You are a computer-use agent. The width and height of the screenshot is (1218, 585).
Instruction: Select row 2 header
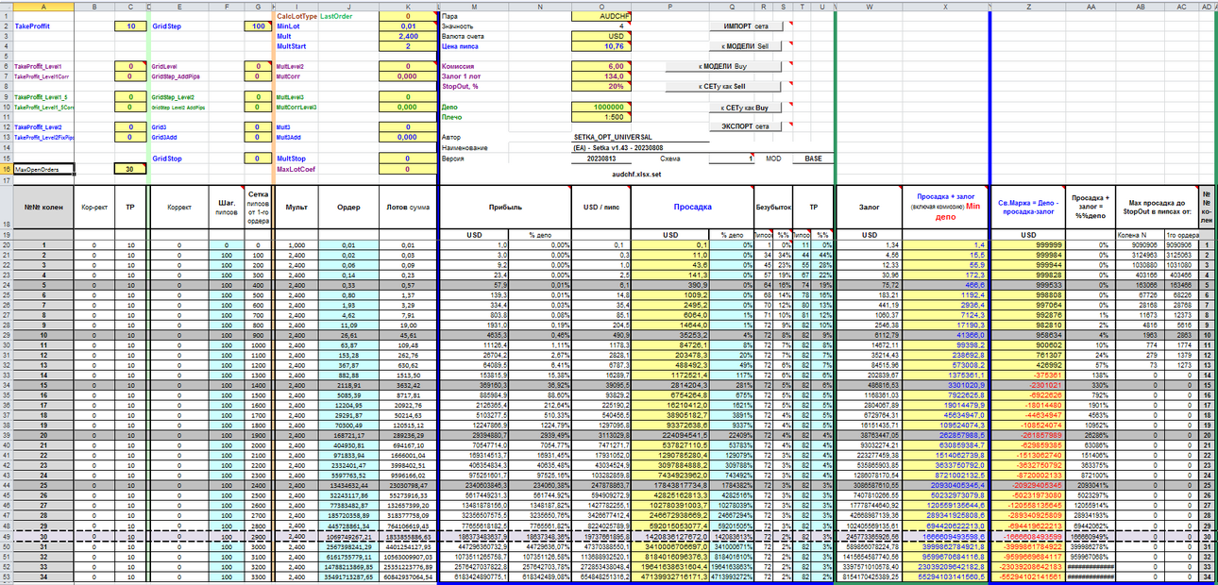pos(6,26)
